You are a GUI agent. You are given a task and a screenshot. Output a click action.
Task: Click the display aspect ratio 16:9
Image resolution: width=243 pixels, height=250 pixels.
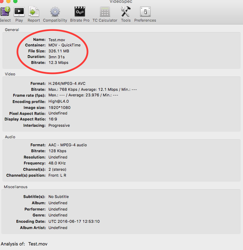point(53,119)
